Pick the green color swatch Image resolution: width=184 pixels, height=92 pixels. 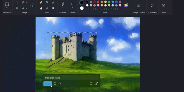109,2
